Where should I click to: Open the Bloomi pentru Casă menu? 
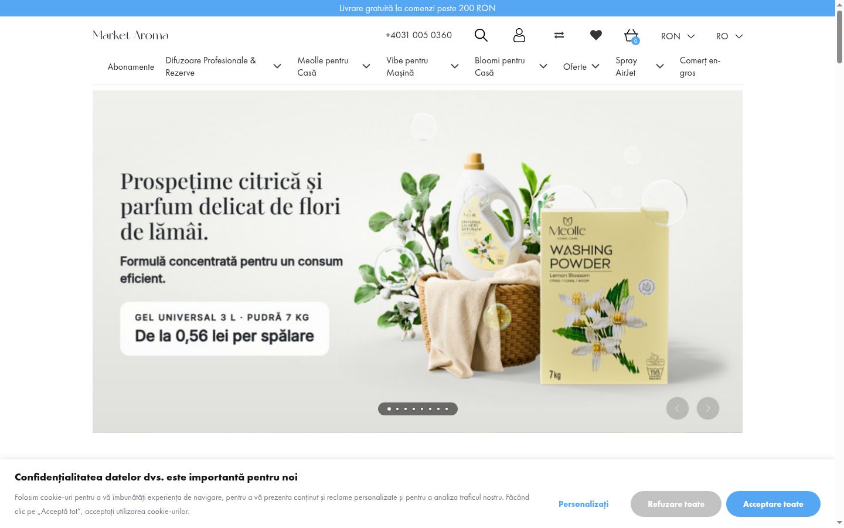point(500,66)
